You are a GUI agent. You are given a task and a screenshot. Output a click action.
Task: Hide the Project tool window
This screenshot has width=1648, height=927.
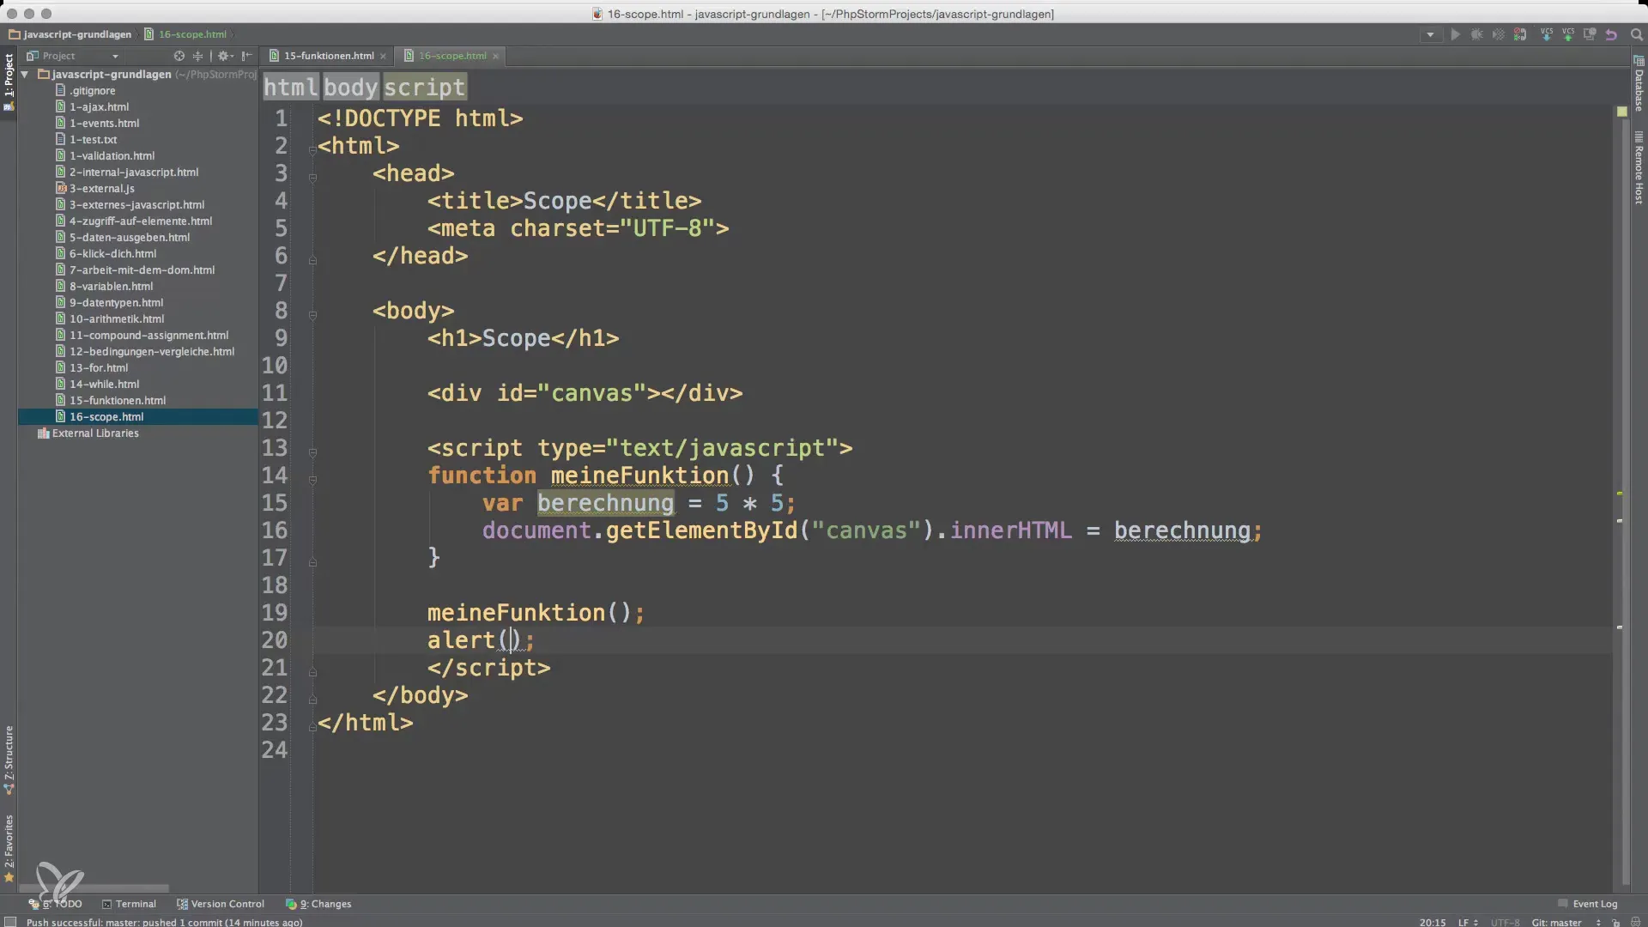246,56
